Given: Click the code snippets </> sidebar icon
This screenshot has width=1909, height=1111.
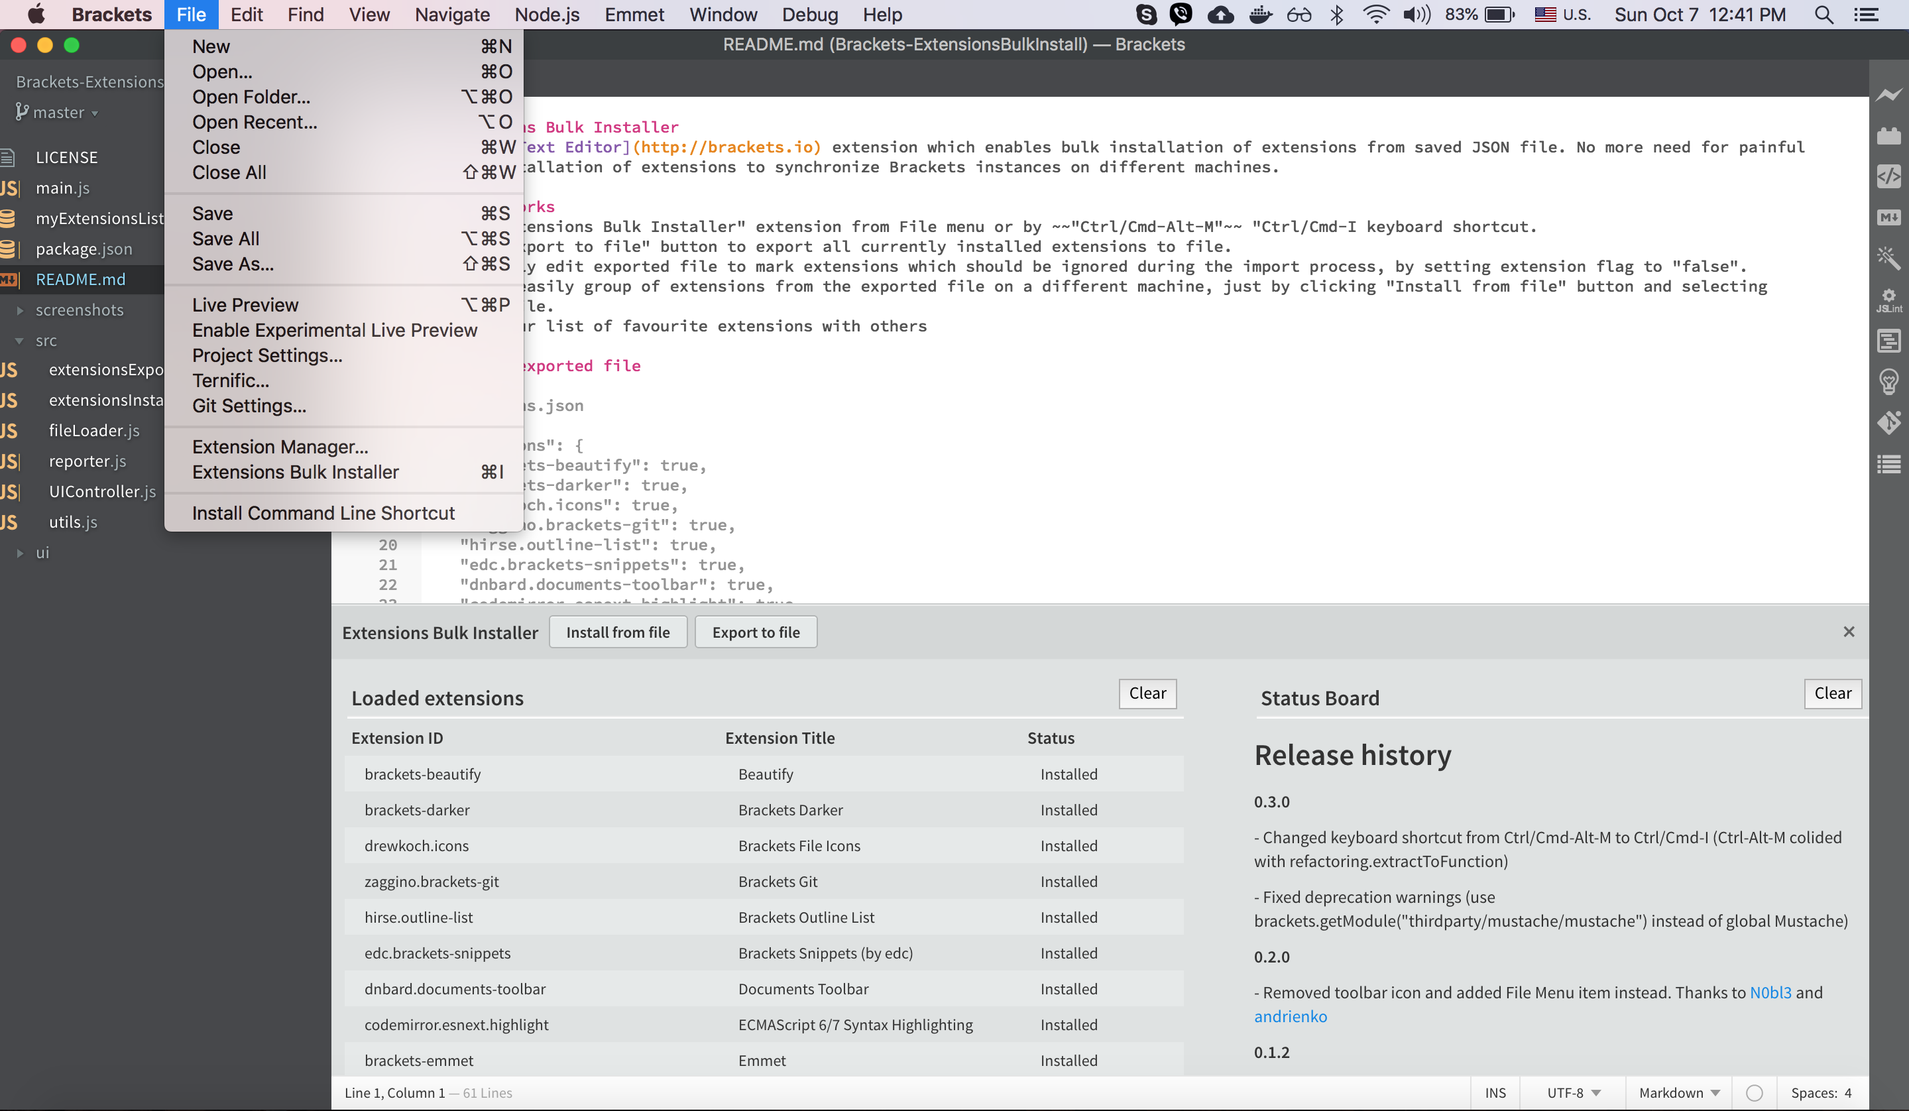Looking at the screenshot, I should (1888, 176).
